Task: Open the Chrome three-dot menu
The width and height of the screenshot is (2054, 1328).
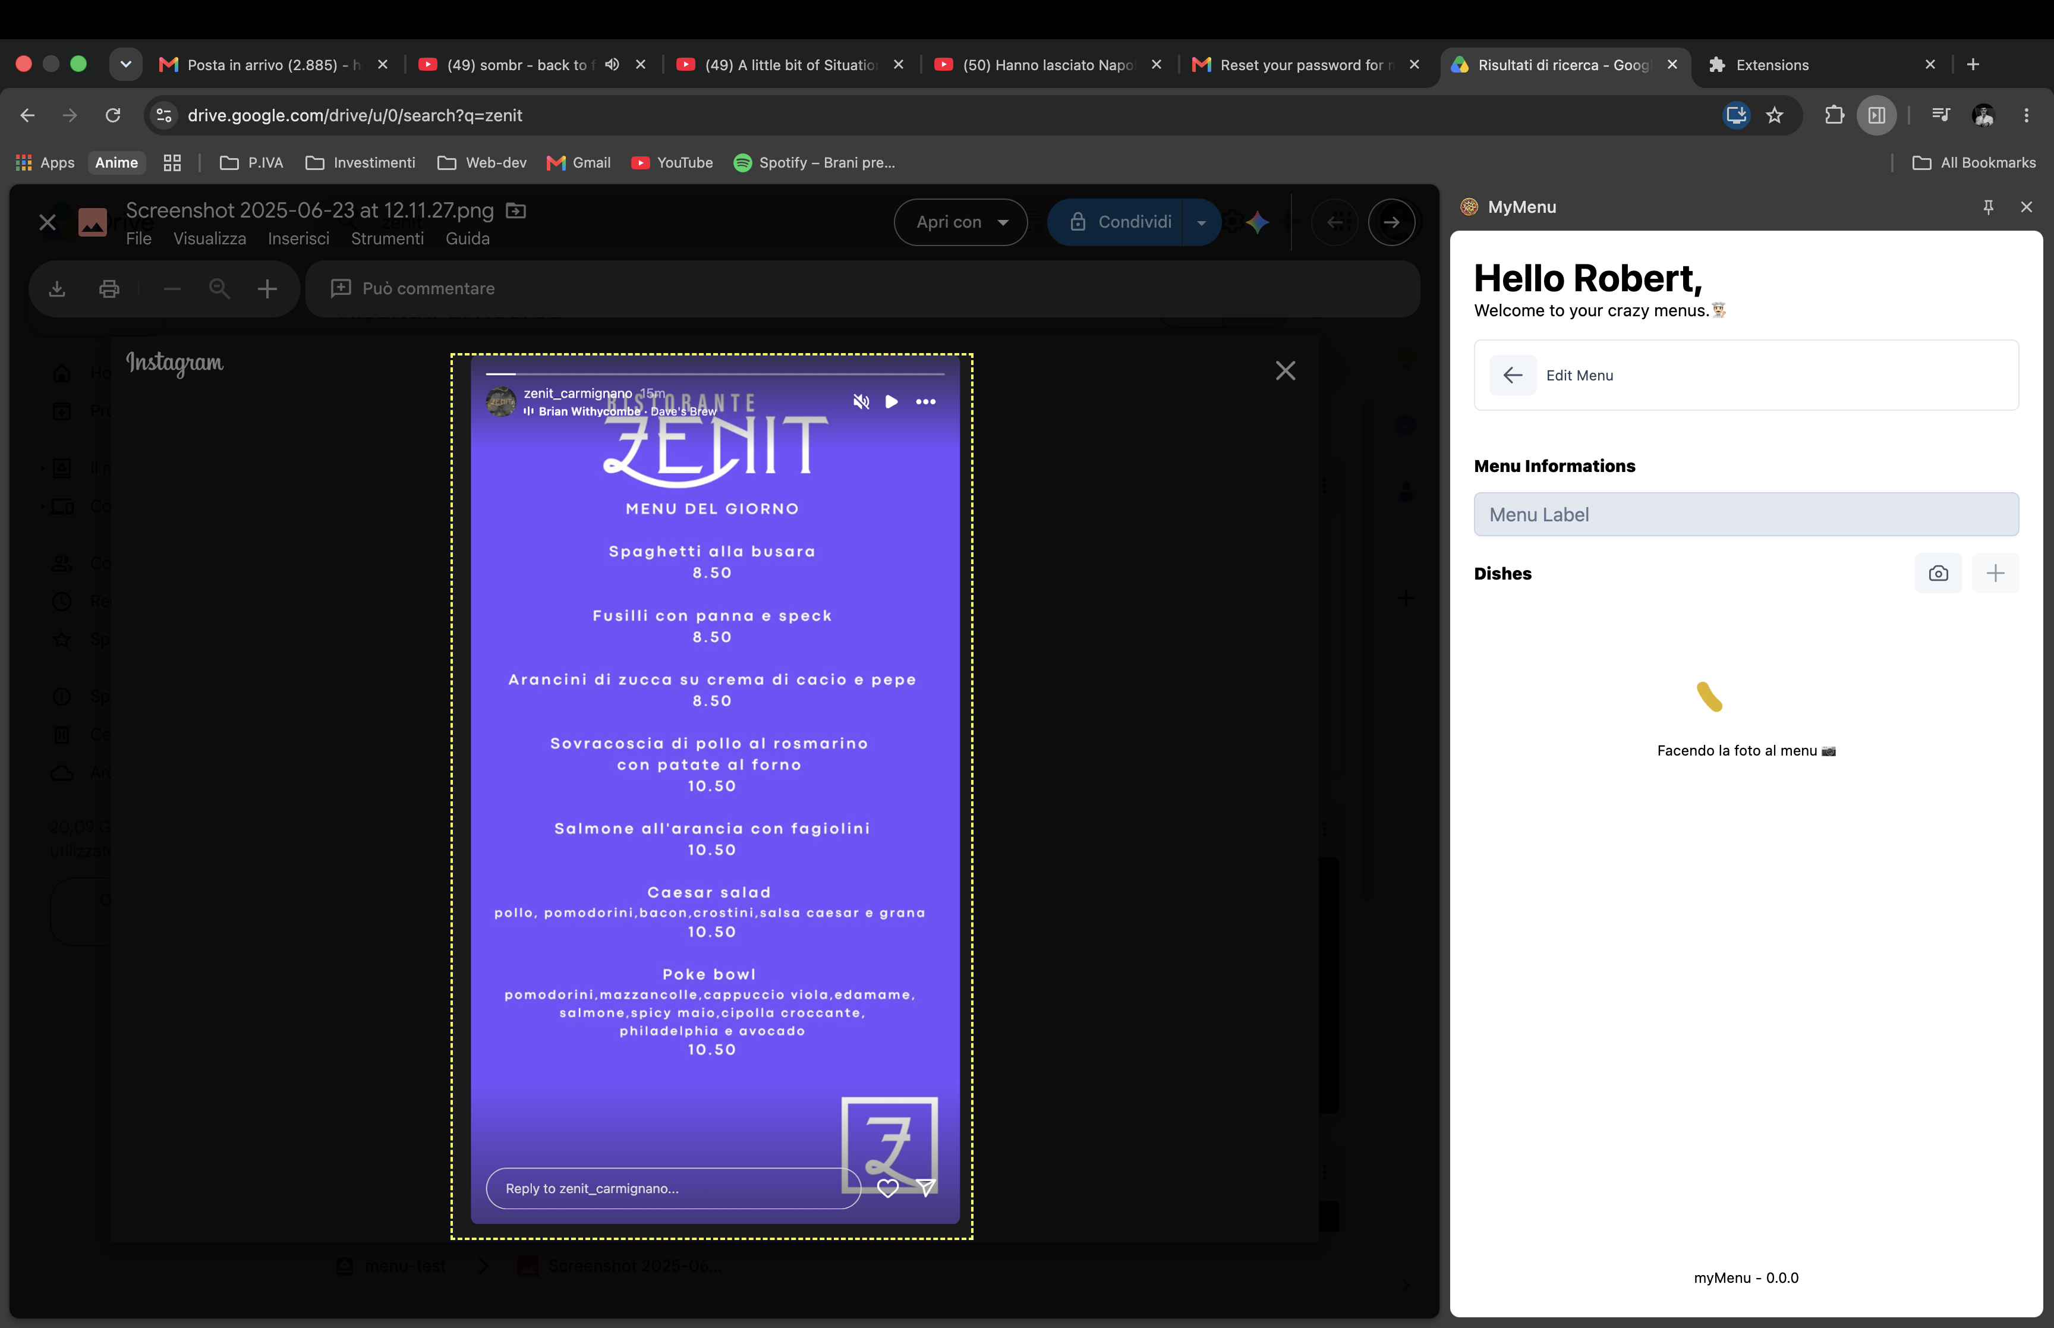Action: click(x=2025, y=115)
